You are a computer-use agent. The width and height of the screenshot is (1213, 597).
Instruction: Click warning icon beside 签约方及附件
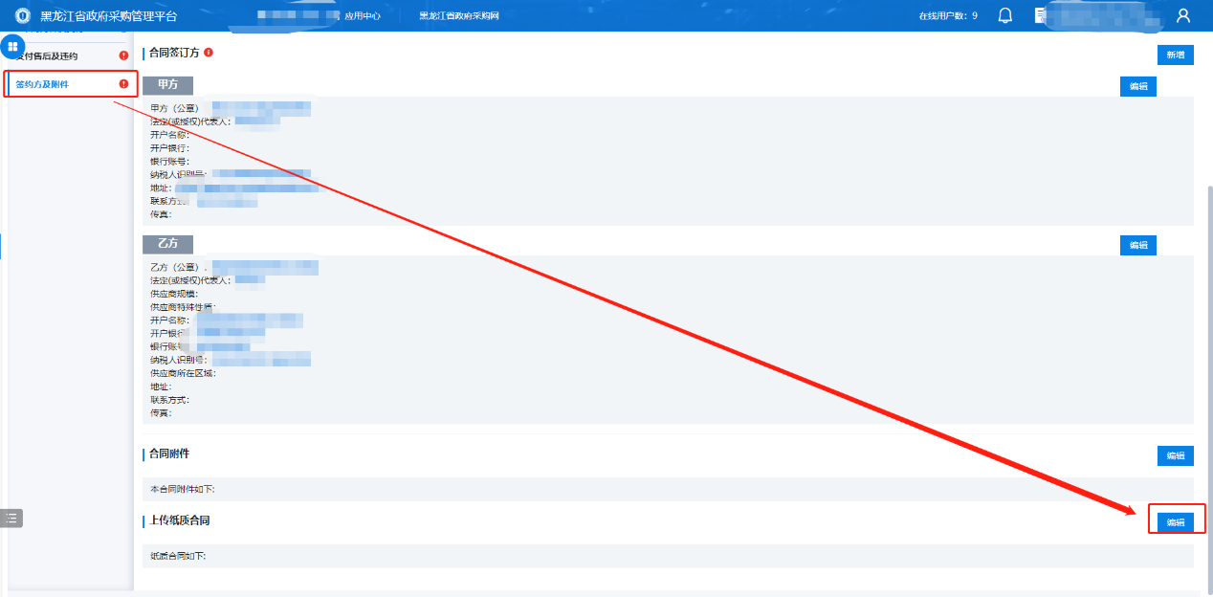123,84
